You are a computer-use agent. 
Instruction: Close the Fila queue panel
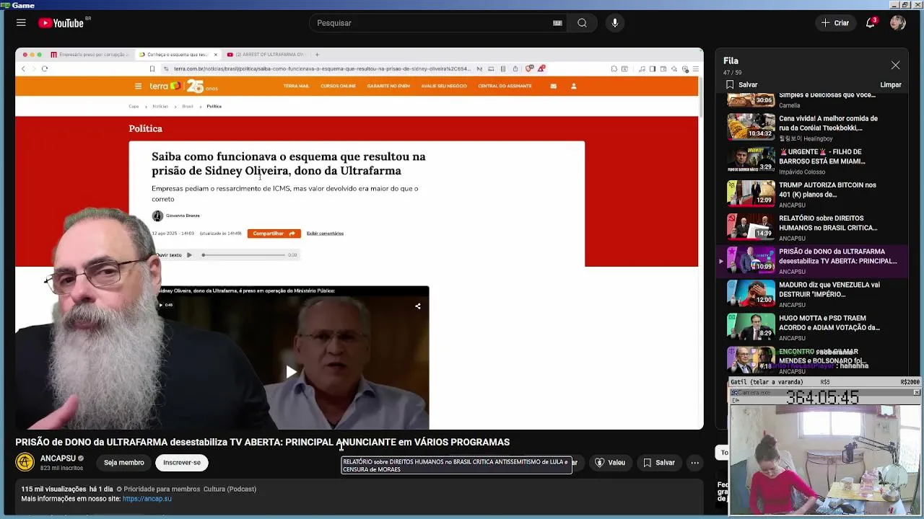pyautogui.click(x=895, y=66)
